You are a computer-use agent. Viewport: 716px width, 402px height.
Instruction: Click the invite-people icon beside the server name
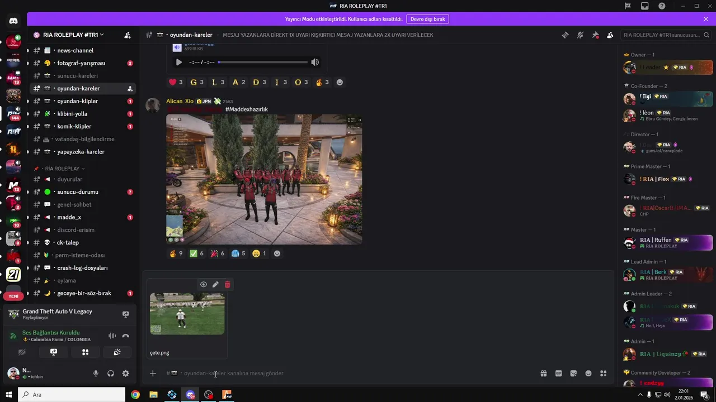(x=128, y=35)
